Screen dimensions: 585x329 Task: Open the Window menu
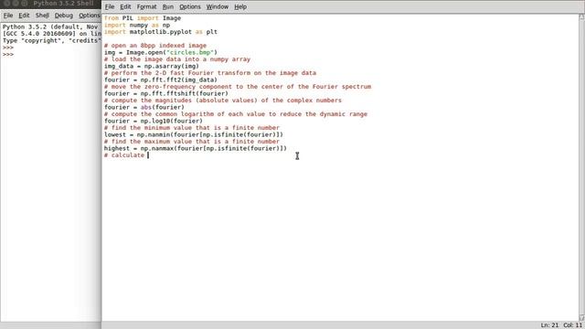tap(218, 6)
